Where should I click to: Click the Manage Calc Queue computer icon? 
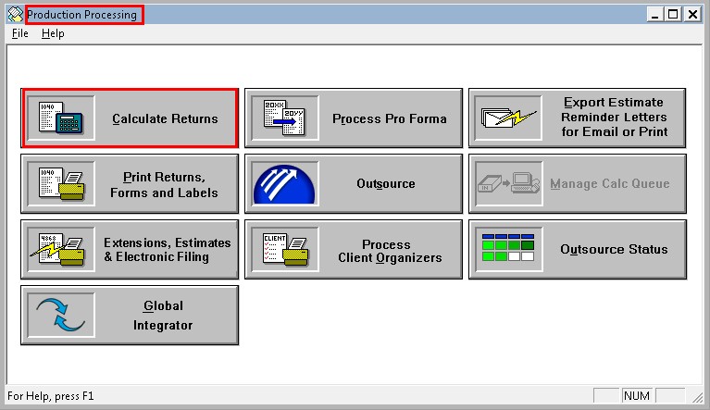[x=509, y=184]
